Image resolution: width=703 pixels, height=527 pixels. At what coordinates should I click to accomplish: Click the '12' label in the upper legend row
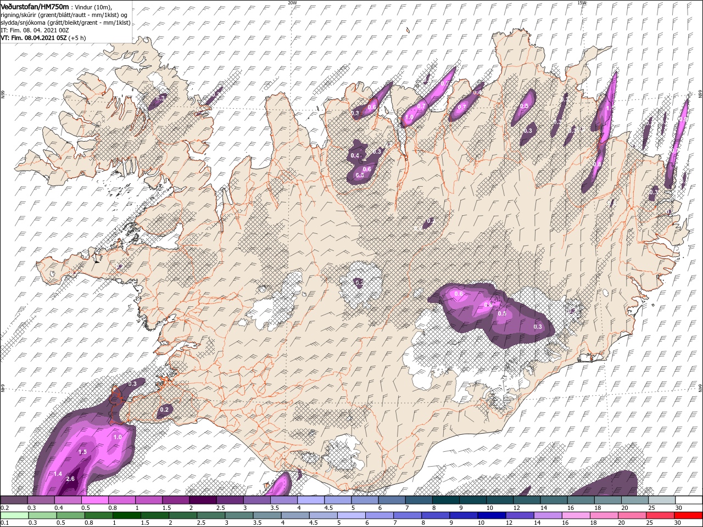click(x=516, y=508)
